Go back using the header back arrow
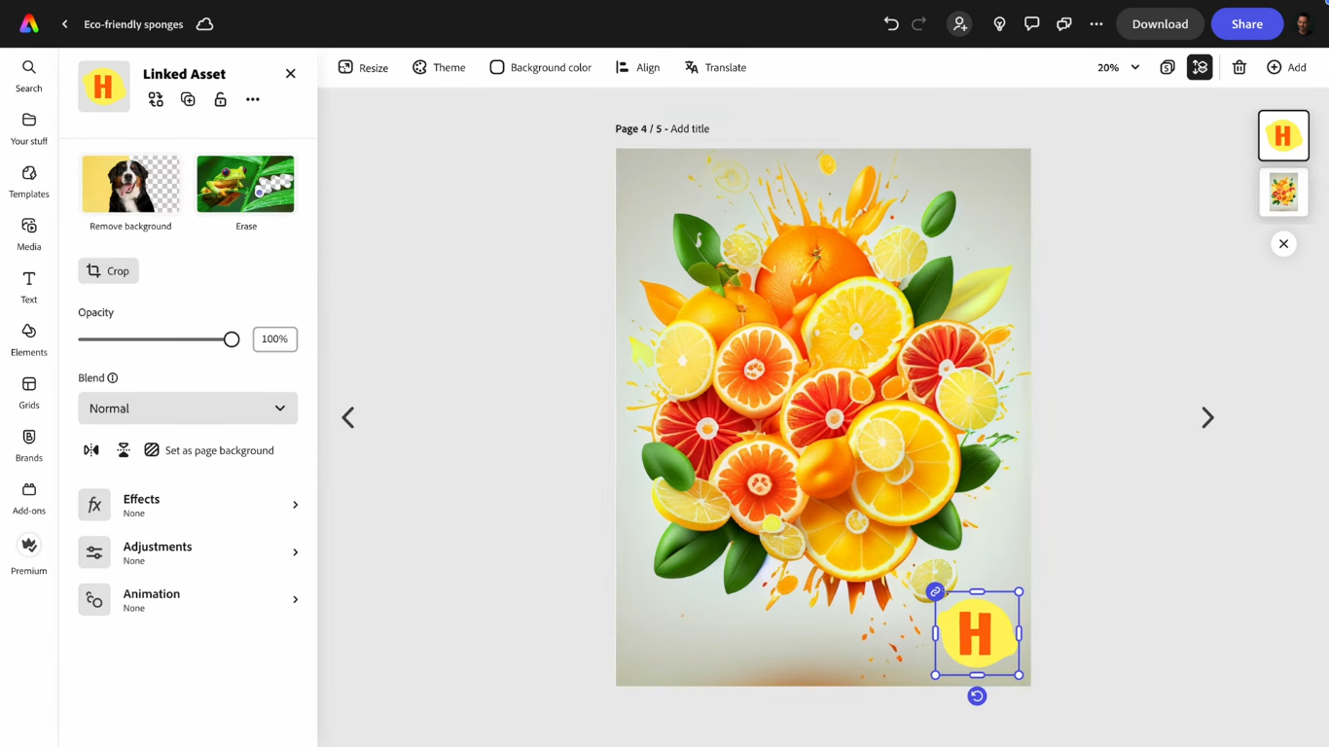This screenshot has height=747, width=1329. tap(64, 24)
